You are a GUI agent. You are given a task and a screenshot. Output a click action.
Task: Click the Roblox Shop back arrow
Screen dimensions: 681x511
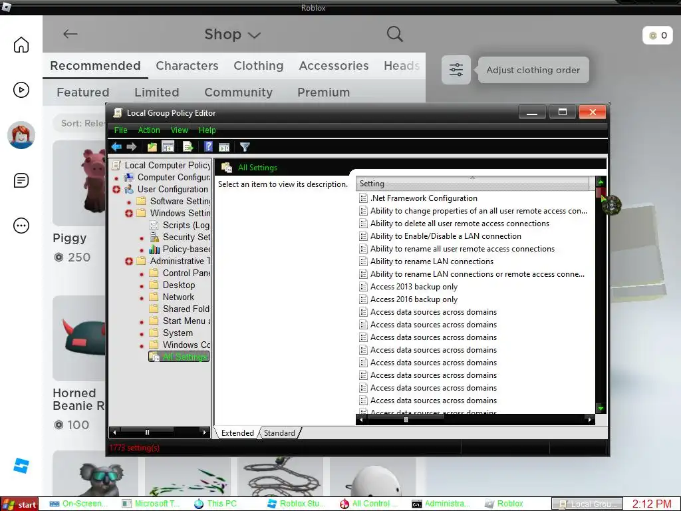[x=70, y=34]
